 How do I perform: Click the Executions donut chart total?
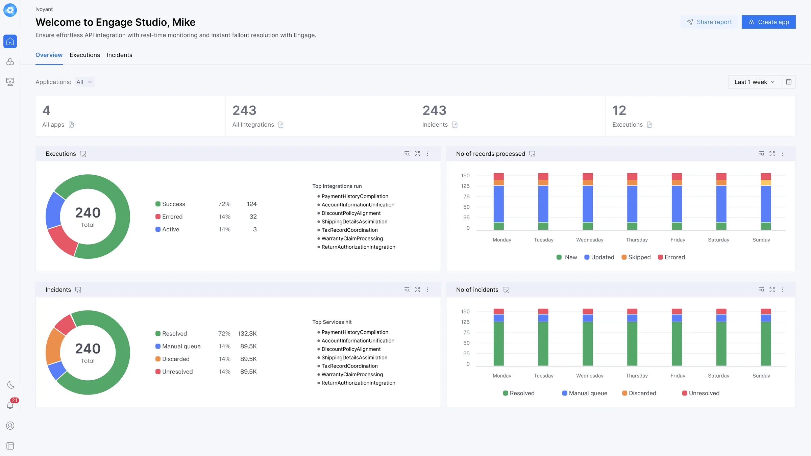[88, 217]
